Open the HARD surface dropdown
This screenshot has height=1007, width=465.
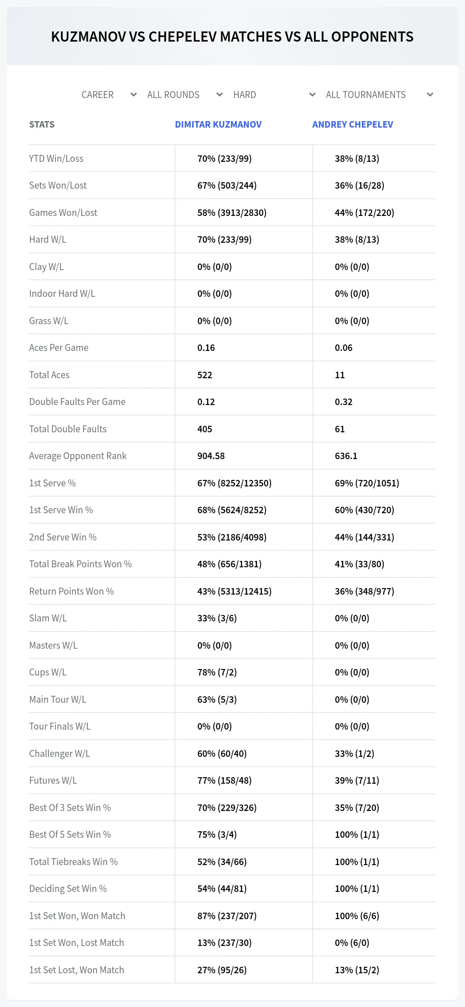point(274,95)
